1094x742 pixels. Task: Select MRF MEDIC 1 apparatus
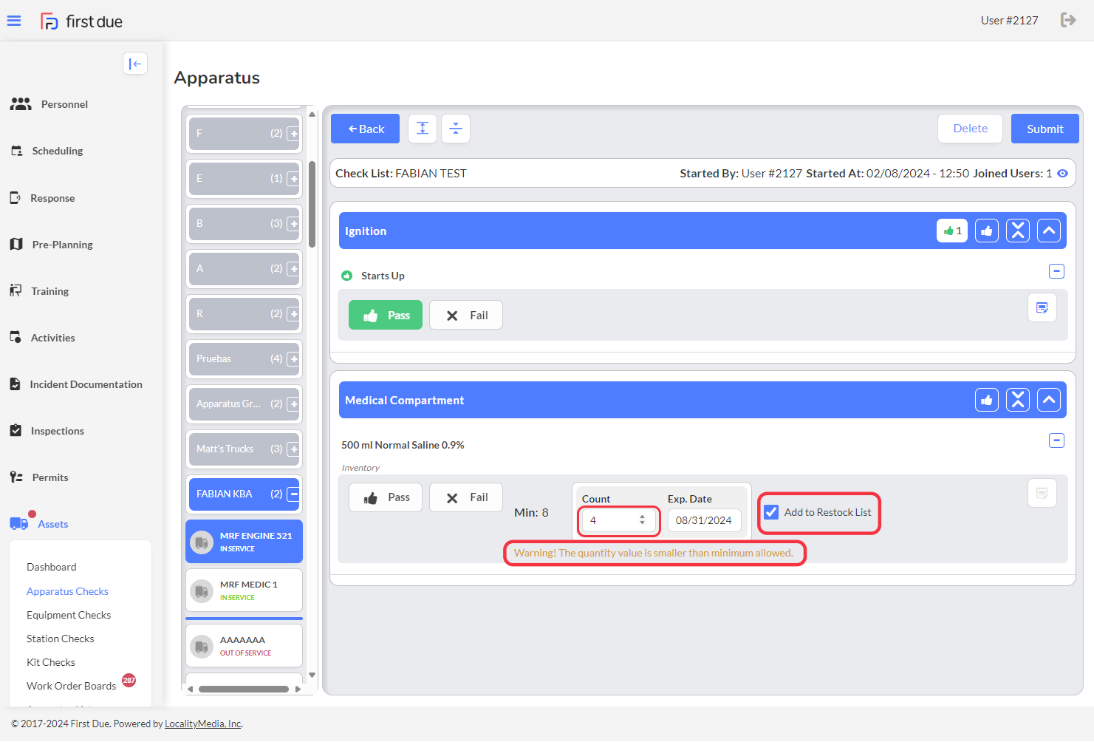coord(245,590)
